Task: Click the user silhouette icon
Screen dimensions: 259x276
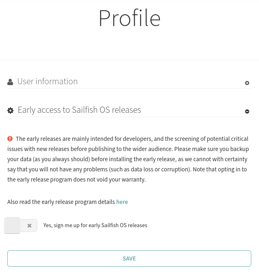Action: pos(10,82)
